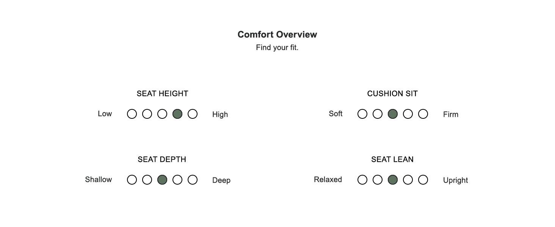Select the second Seat Lean circle
This screenshot has width=555, height=227.
pos(378,180)
